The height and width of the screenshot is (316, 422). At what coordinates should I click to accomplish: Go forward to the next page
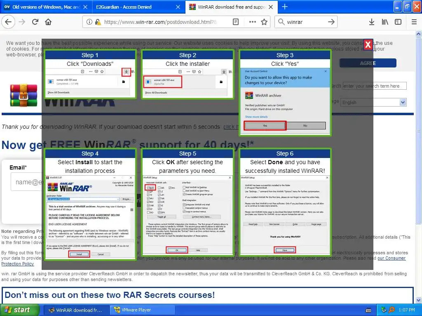pos(22,22)
